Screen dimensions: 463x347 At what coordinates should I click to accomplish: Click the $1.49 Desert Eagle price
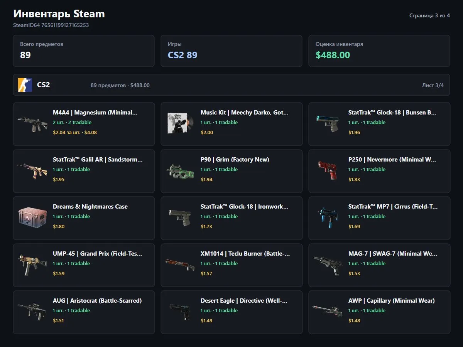(x=206, y=320)
